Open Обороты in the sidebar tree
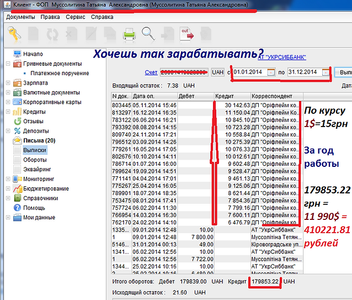This screenshot has height=300, width=352. (35, 160)
